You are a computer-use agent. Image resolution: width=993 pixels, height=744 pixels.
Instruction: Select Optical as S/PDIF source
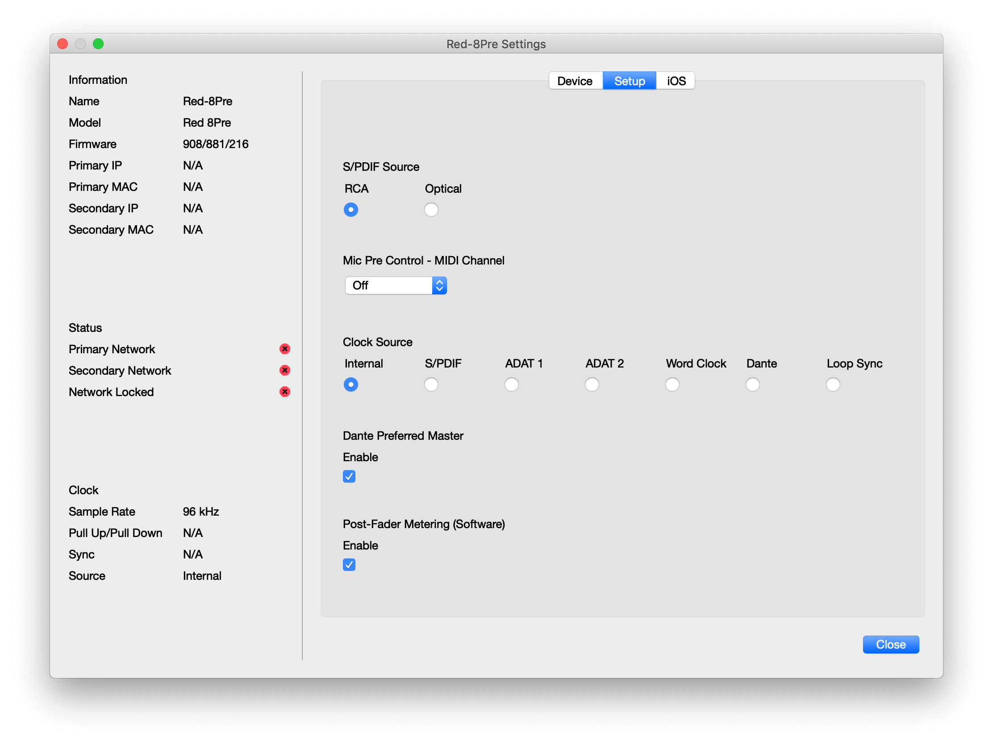pyautogui.click(x=431, y=210)
